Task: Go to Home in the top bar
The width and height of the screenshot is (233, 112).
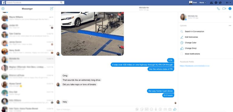Action: pyautogui.click(x=202, y=2)
